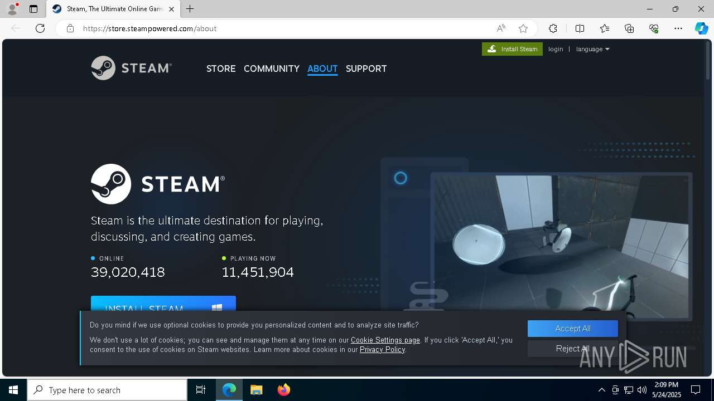Open volume control in tray
This screenshot has height=401, width=714.
point(641,390)
